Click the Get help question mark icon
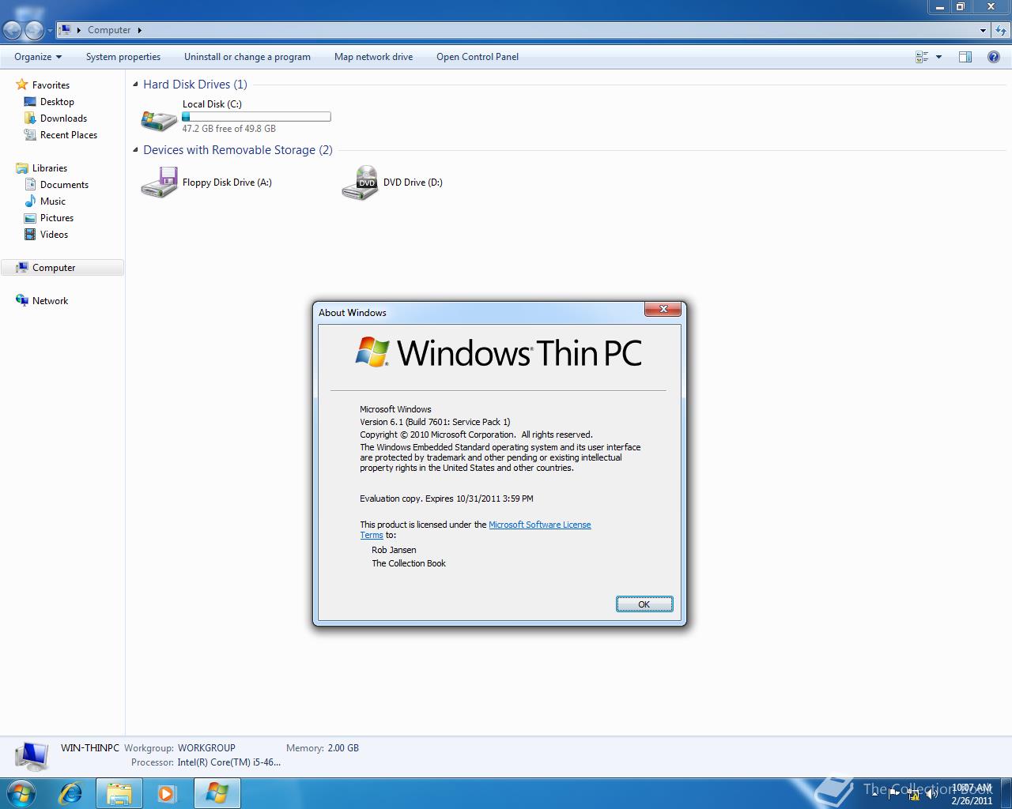This screenshot has height=809, width=1012. pos(994,57)
